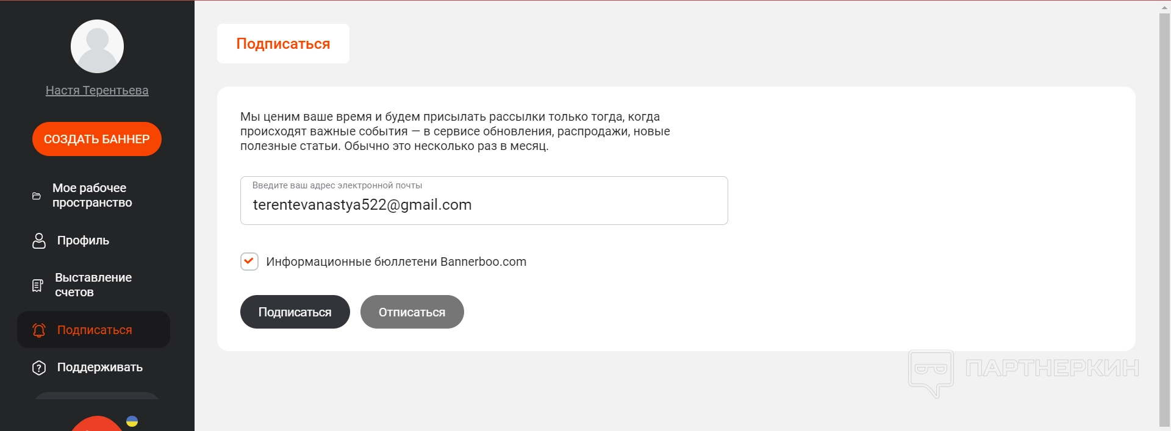Go to Выставление счетов in sidebar
This screenshot has height=431, width=1171.
click(93, 285)
